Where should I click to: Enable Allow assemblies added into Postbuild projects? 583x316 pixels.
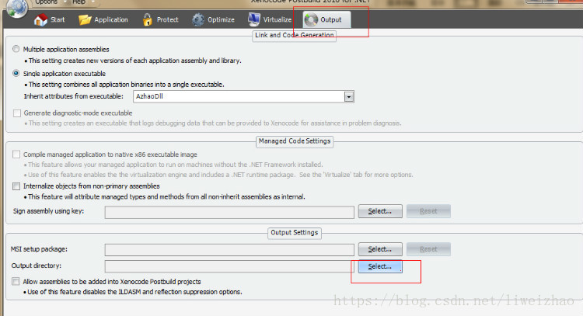(16, 282)
